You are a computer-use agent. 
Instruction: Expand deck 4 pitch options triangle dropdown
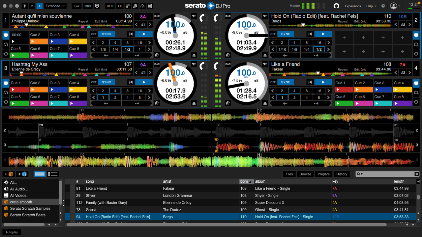point(265,64)
